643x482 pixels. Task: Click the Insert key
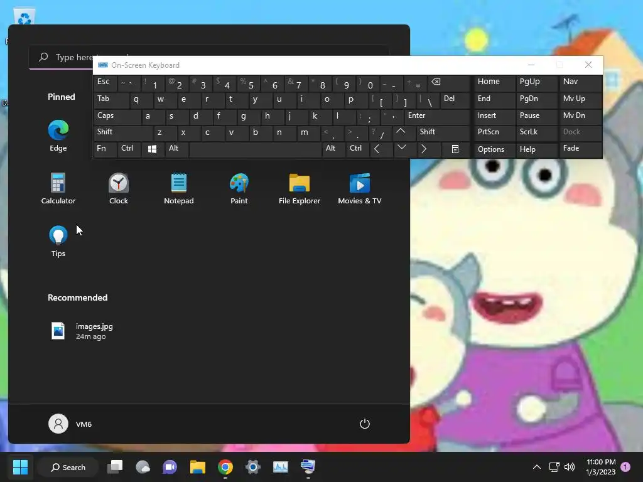tap(494, 117)
